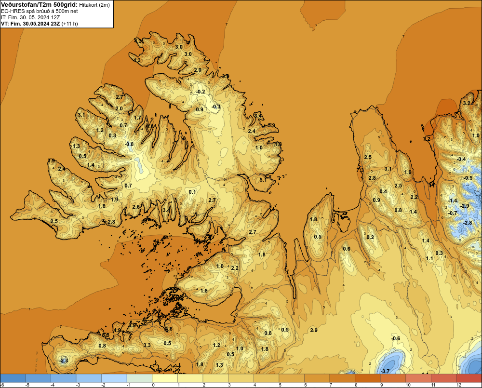This screenshot has height=388, width=482.
Task: Select legend swatch between 7 and 8
Action: (x=342, y=378)
